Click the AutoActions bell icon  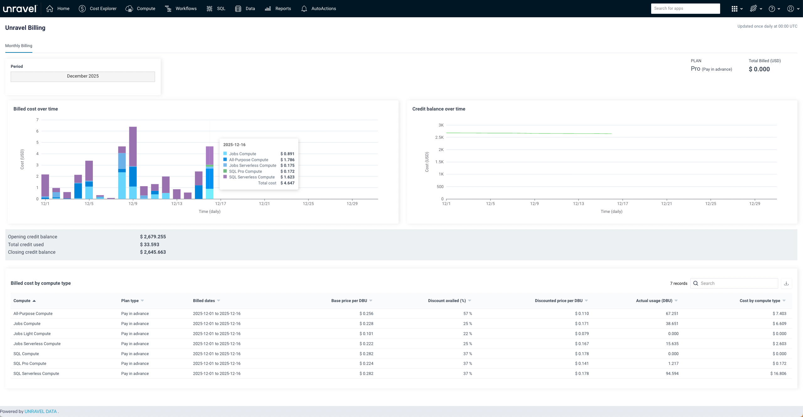coord(304,9)
